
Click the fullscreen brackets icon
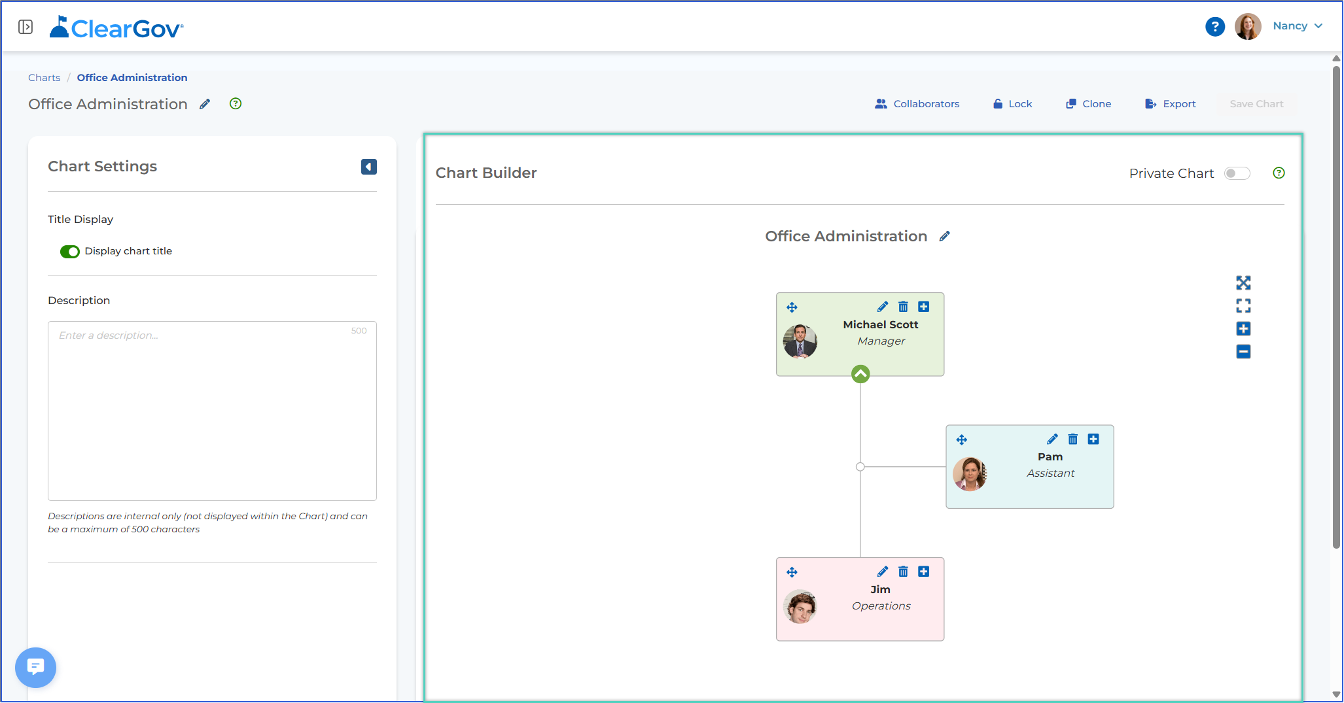click(x=1243, y=306)
